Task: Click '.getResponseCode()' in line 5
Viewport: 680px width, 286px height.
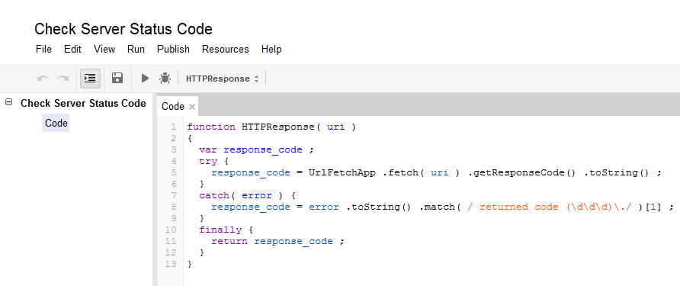Action: tap(522, 172)
